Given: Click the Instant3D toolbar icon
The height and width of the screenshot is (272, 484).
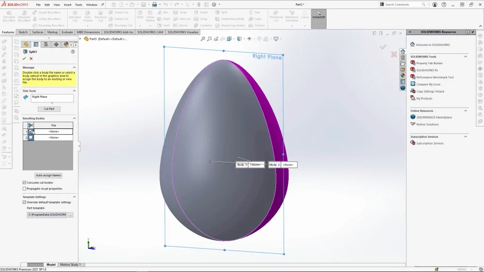Looking at the screenshot, I should point(319,15).
